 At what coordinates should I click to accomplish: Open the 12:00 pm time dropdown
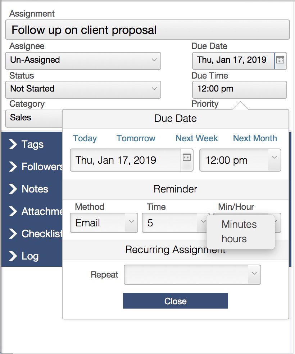240,160
